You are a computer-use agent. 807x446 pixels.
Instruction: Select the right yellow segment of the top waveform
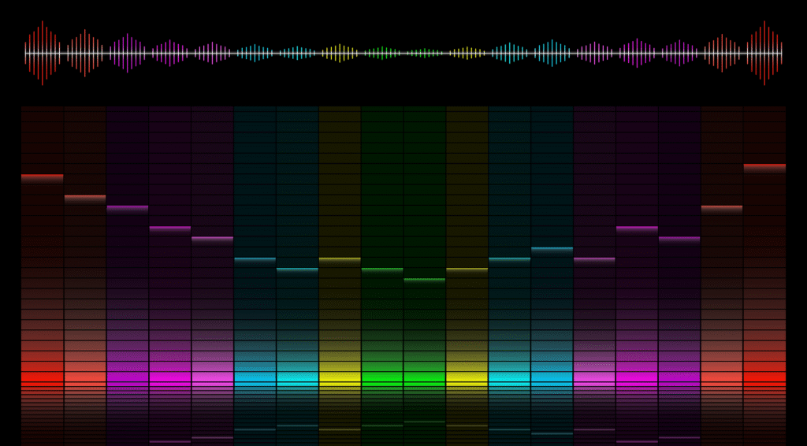pos(467,53)
